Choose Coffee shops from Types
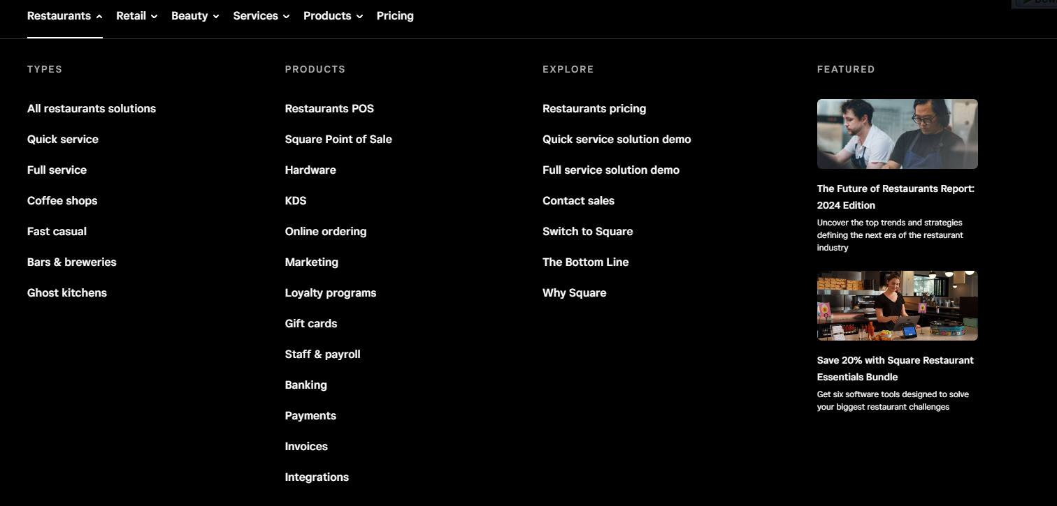 click(62, 201)
